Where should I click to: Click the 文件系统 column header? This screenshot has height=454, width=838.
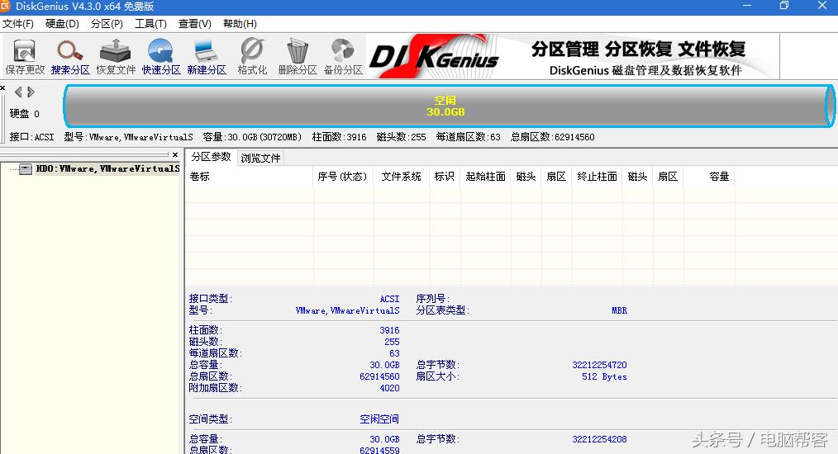click(x=402, y=177)
